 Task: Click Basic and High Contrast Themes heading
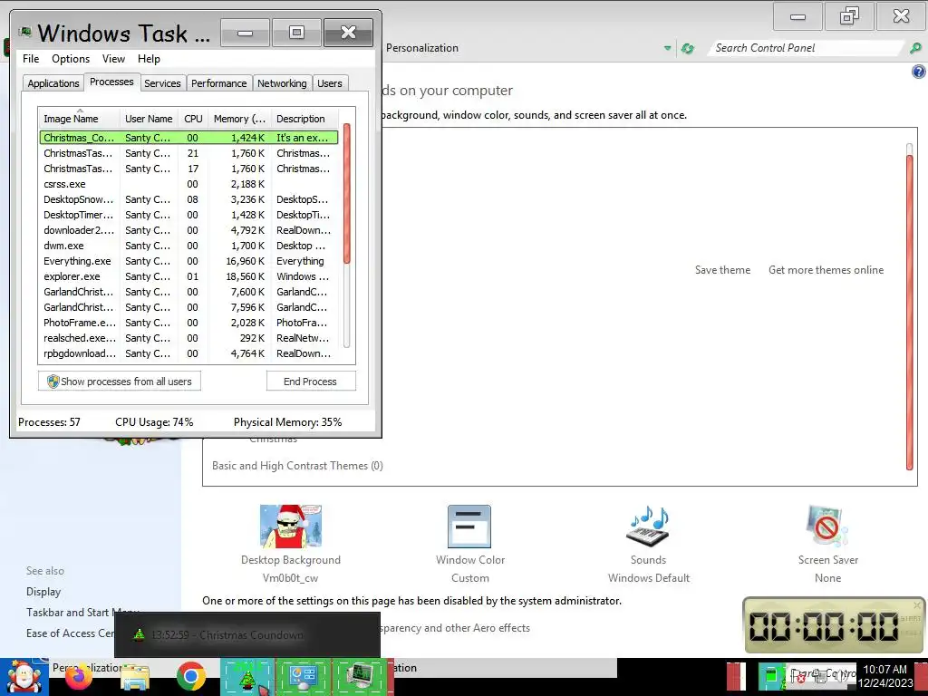297,466
